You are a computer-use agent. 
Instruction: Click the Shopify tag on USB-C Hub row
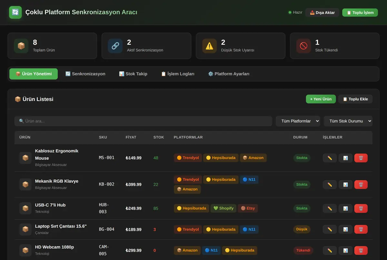pyautogui.click(x=223, y=208)
